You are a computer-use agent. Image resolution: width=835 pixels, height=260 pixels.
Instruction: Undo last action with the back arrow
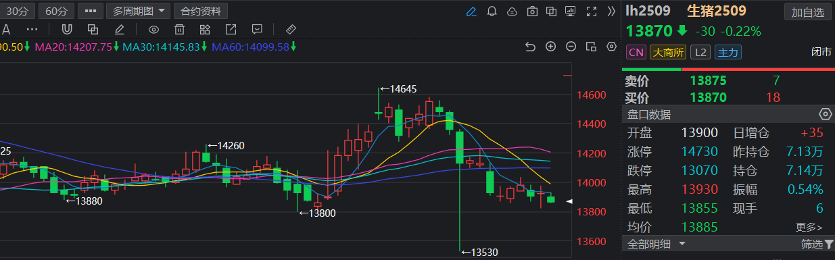pyautogui.click(x=530, y=47)
